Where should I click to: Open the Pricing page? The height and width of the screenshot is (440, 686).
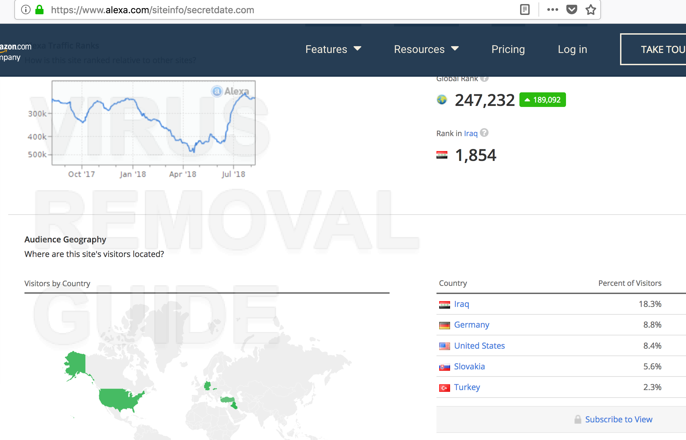tap(508, 49)
